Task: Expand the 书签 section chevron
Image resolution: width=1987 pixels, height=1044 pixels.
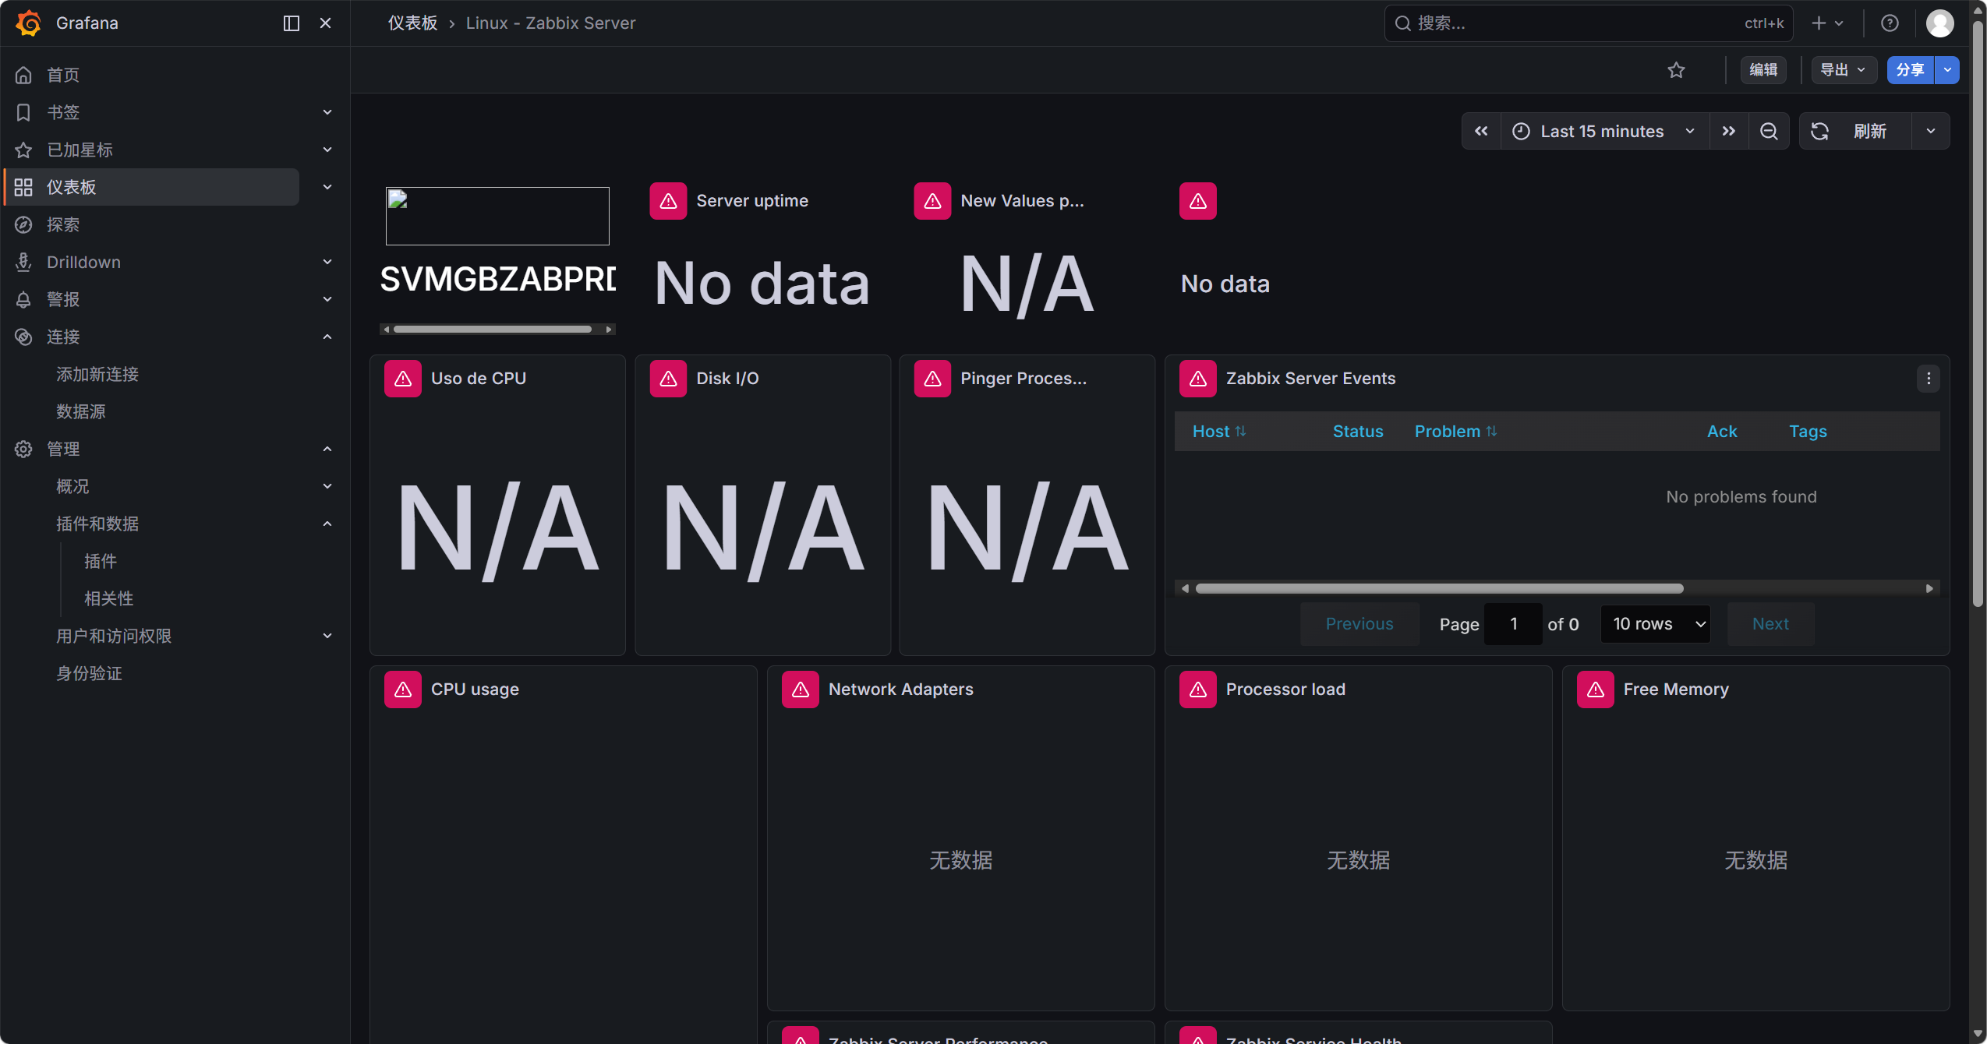Action: click(327, 112)
